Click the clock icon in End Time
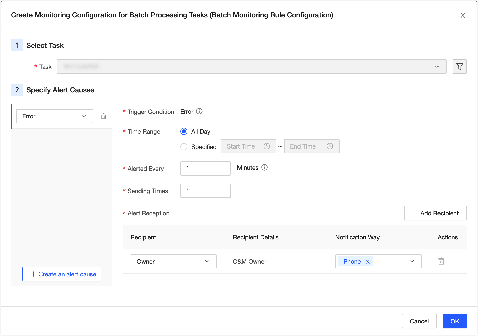Viewport: 478px width, 336px height. 330,146
